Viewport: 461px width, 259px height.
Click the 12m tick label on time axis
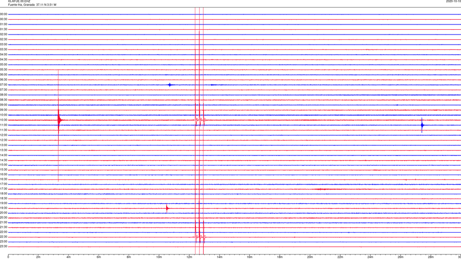point(189,257)
